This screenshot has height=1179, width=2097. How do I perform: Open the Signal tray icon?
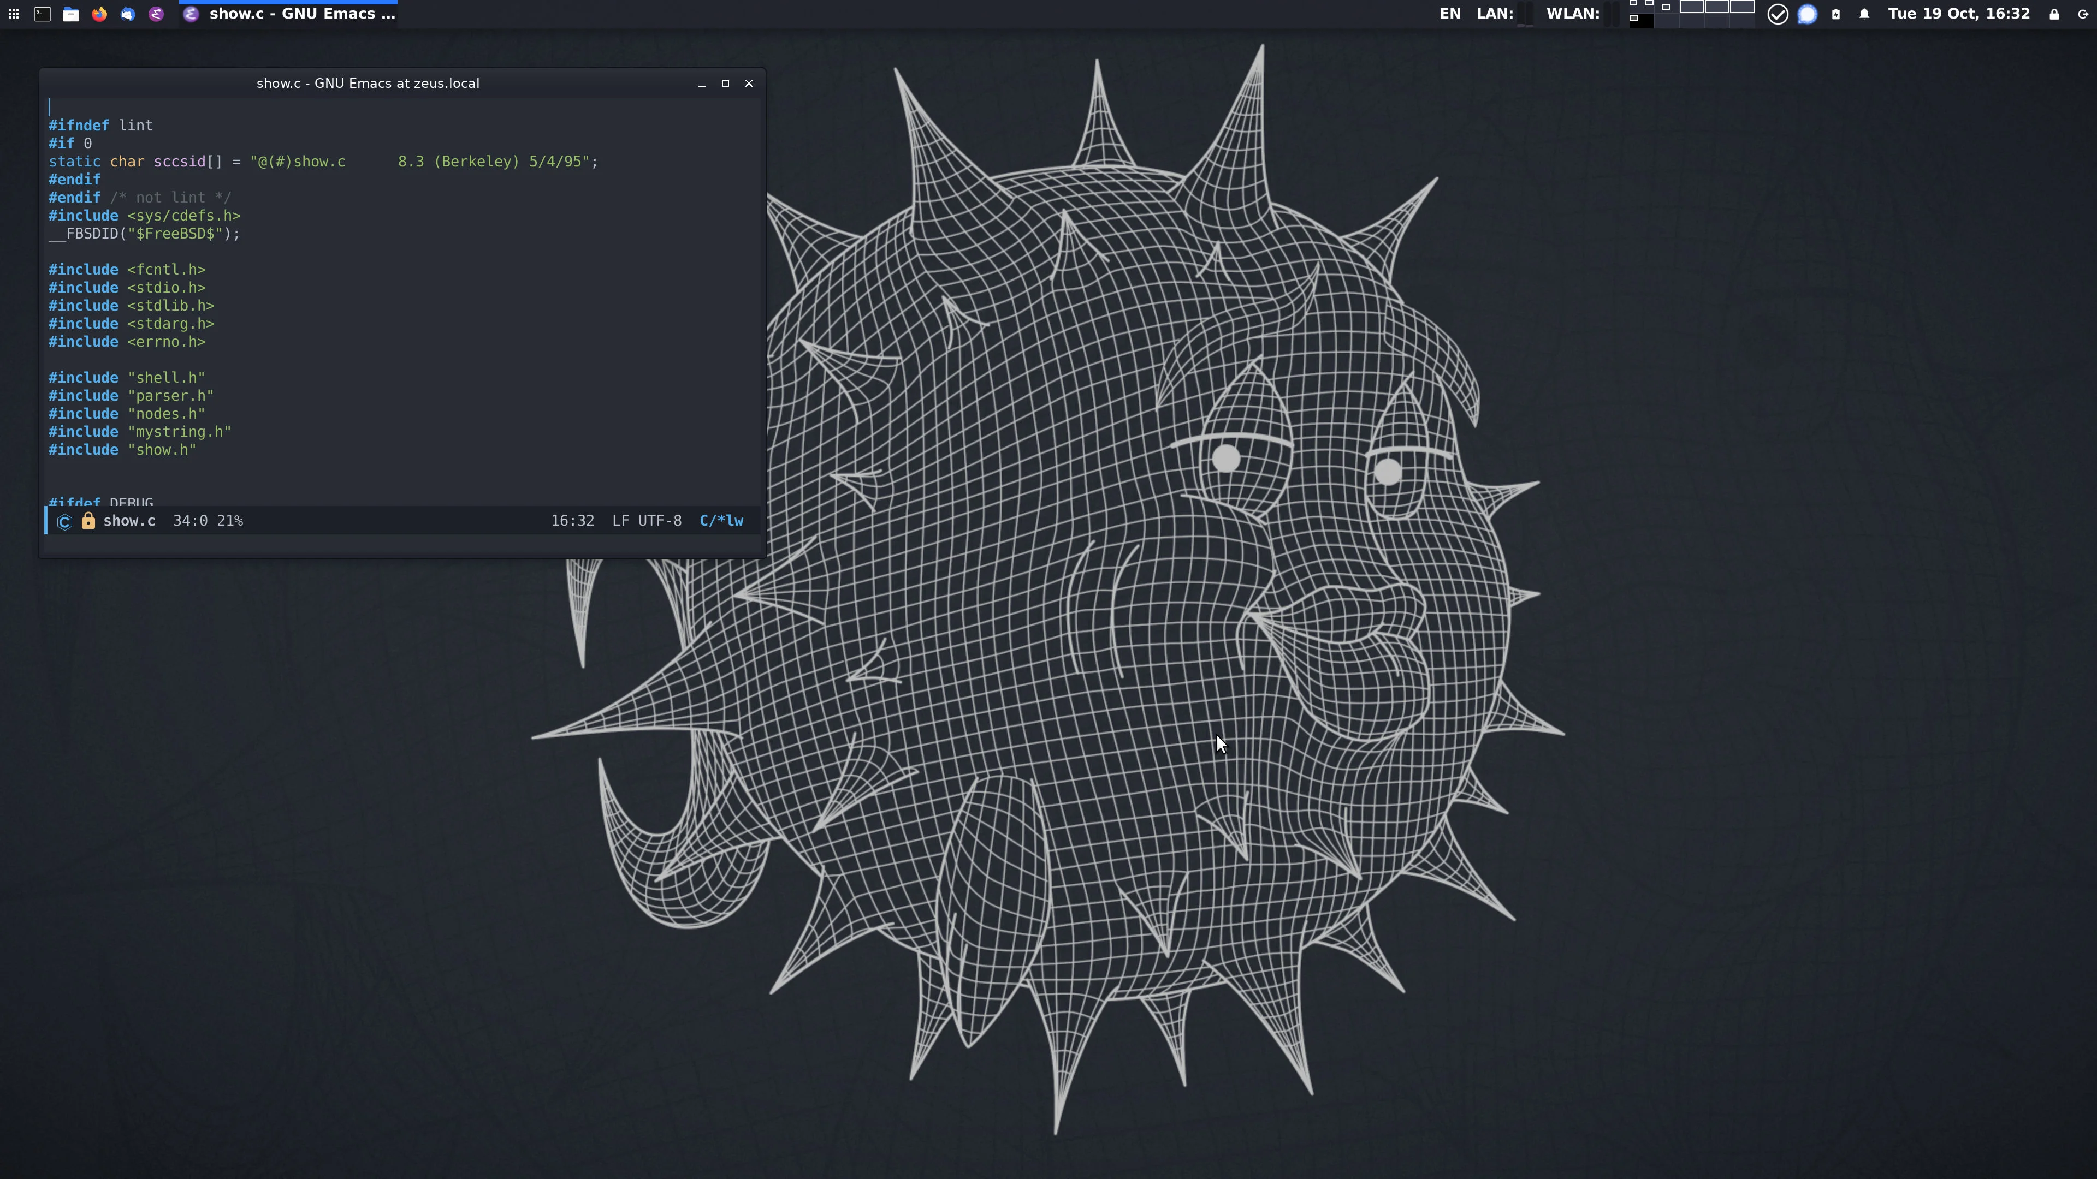point(1807,14)
